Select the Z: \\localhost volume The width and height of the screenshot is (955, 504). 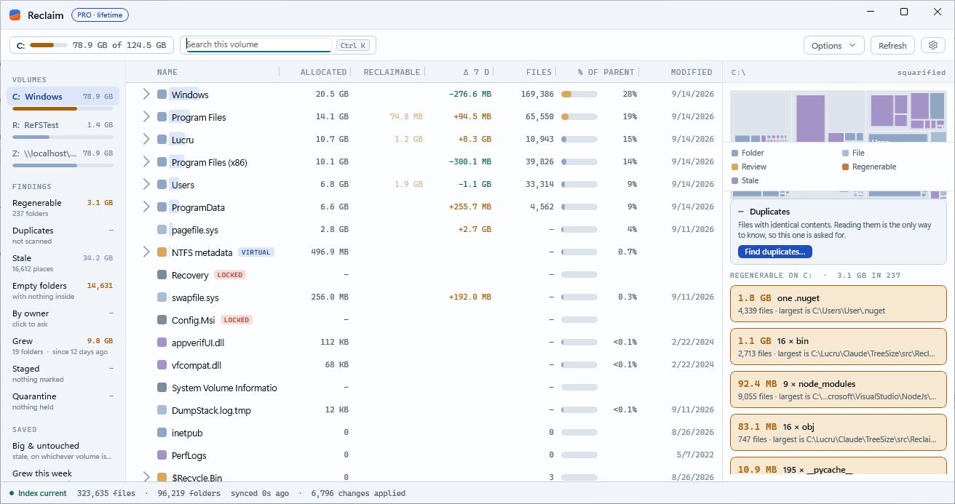point(63,156)
